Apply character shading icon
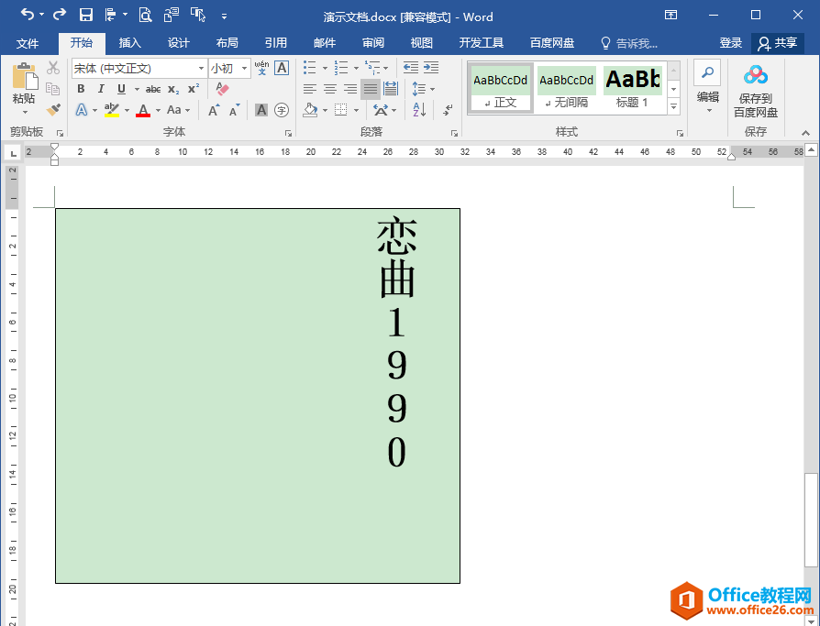 tap(261, 110)
